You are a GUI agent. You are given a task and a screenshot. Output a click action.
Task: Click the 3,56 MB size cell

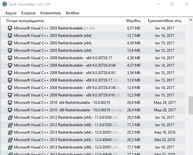134,73
